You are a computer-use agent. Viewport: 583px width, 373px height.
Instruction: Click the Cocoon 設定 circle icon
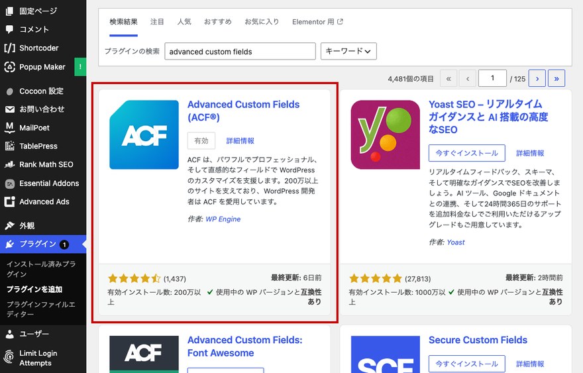(10, 91)
